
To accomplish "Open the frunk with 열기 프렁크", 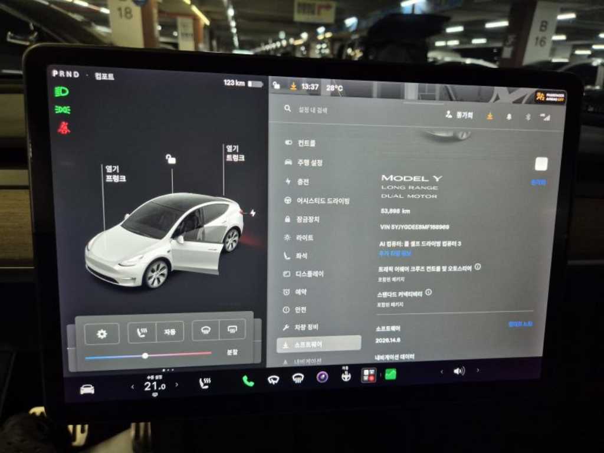I will tap(116, 174).
